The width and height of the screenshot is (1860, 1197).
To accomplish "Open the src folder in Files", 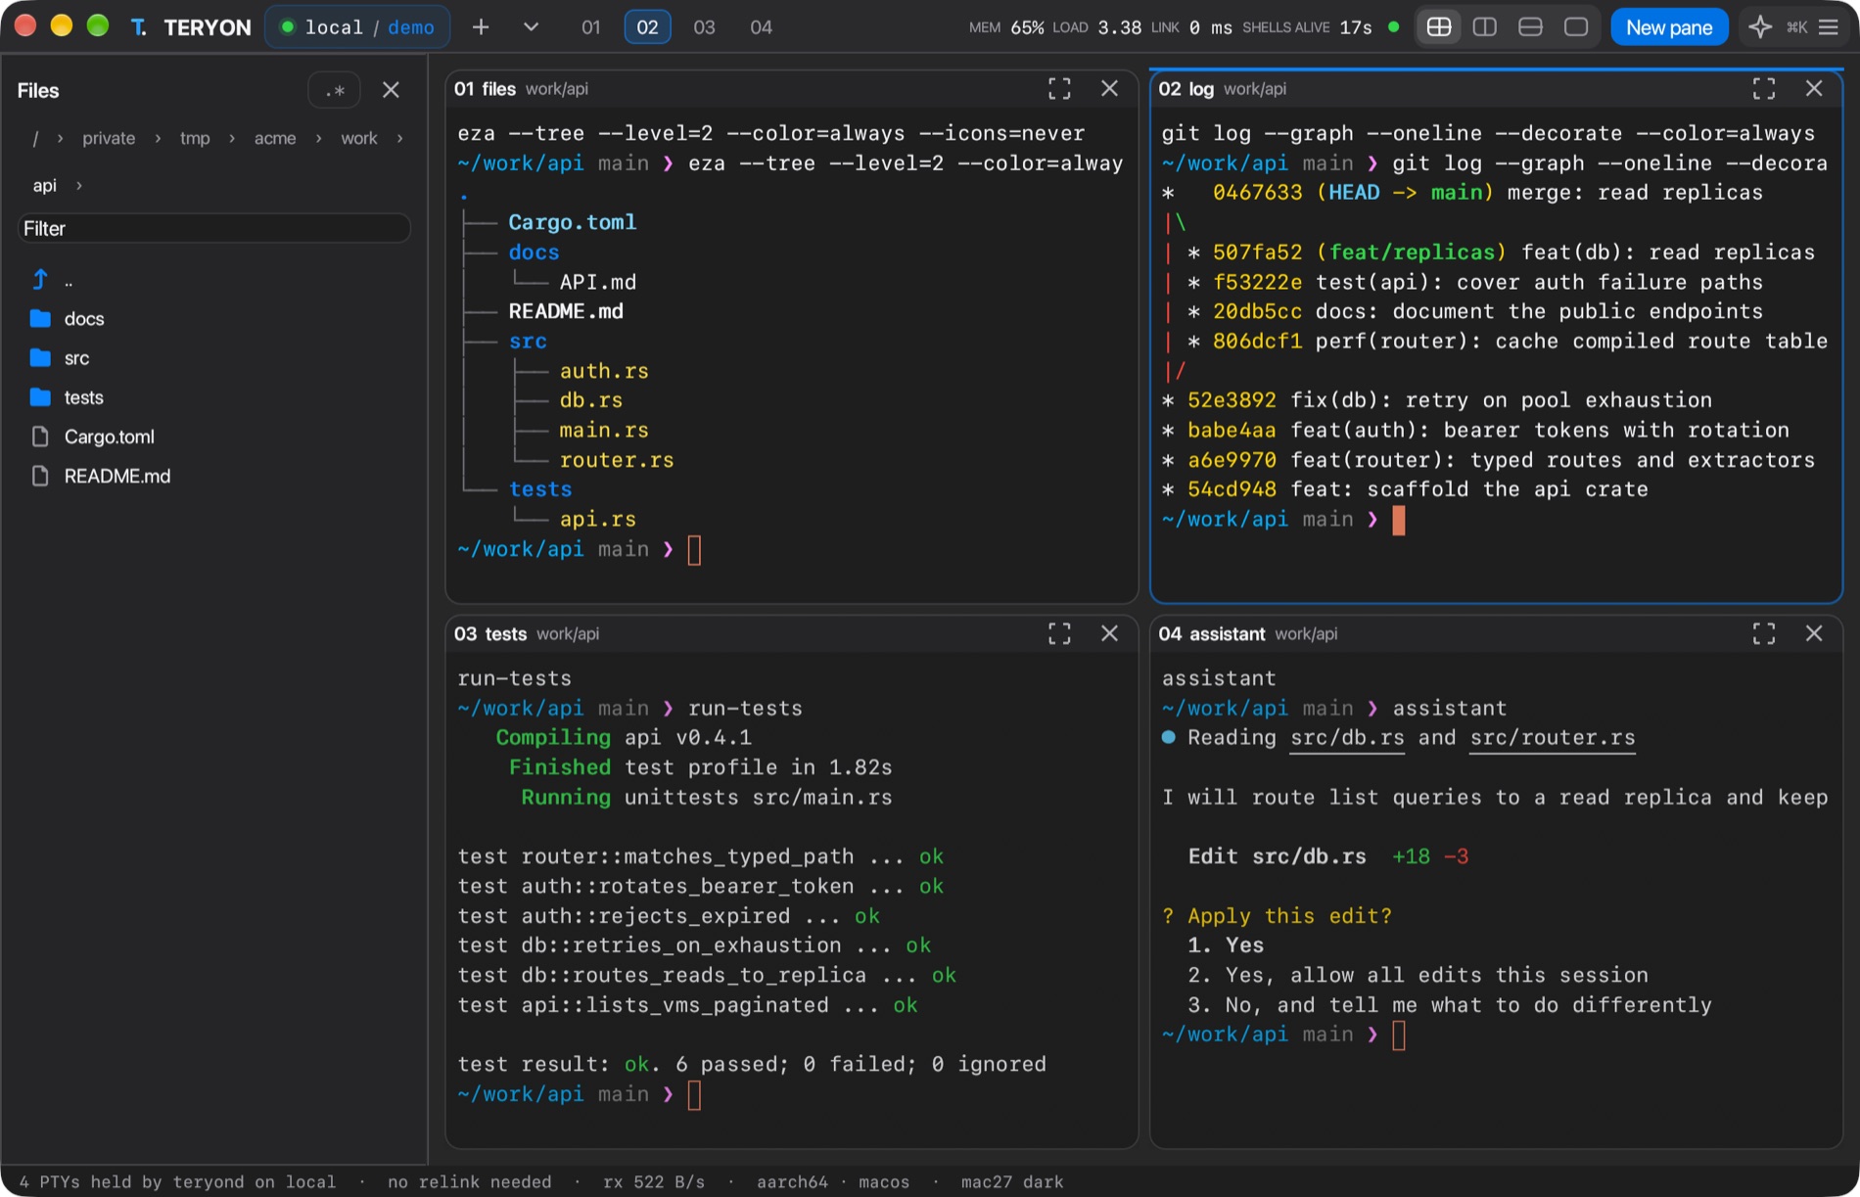I will [x=76, y=358].
